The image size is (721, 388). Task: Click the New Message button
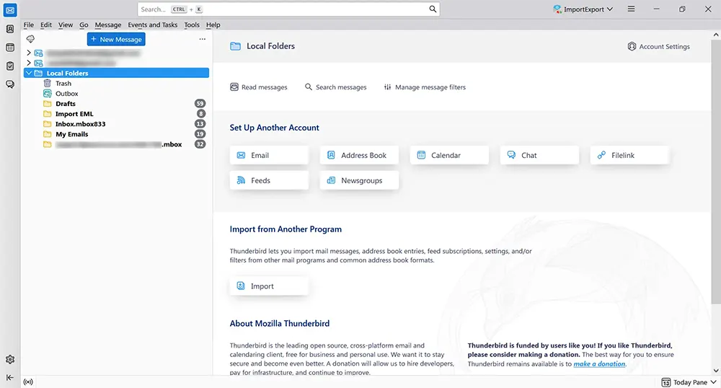(116, 39)
